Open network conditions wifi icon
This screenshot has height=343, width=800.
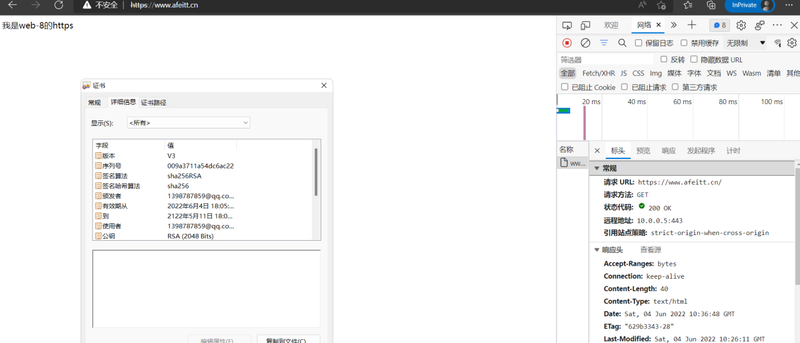[x=778, y=43]
